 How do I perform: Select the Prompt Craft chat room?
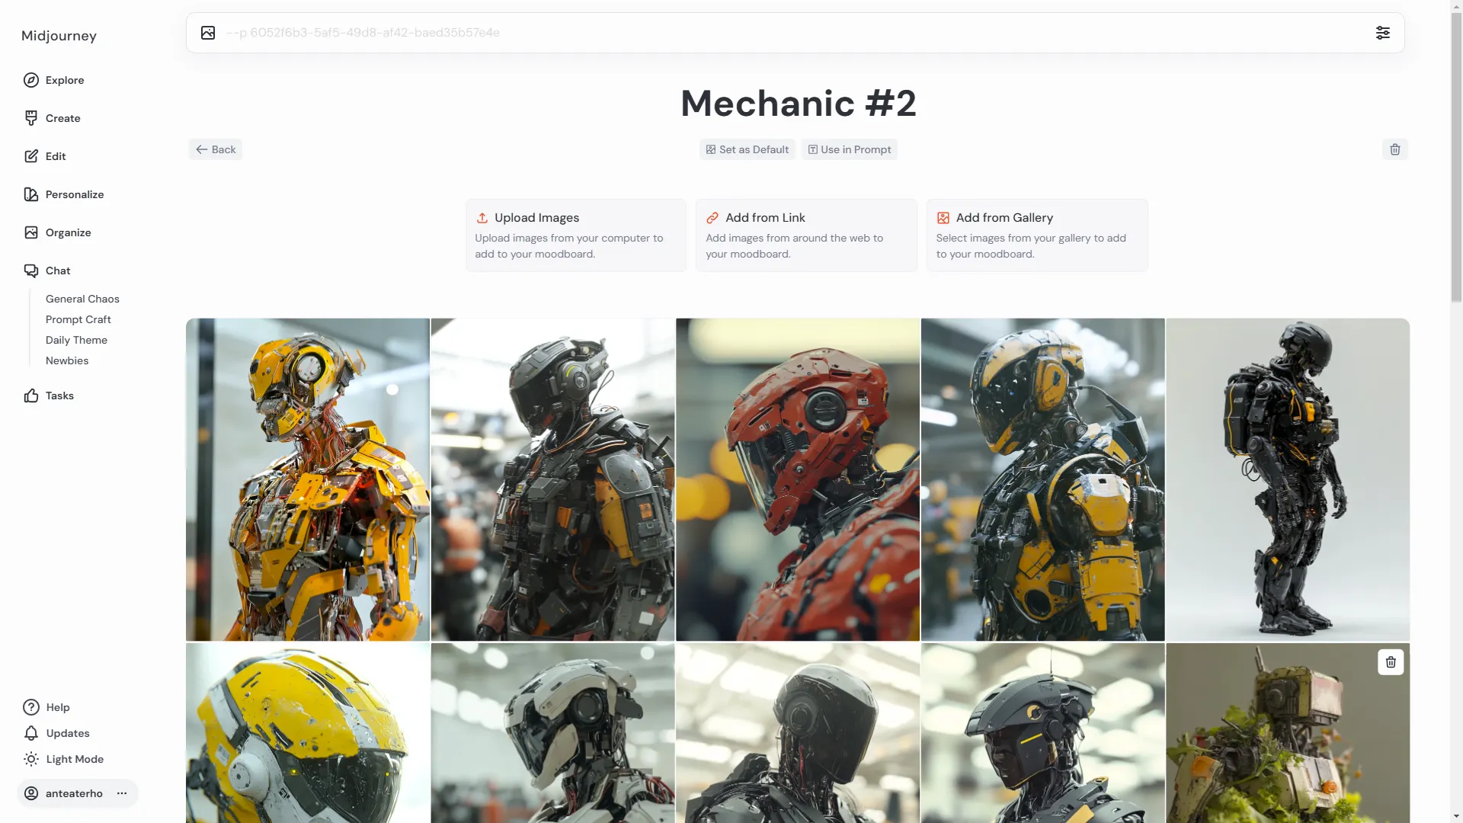tap(78, 319)
